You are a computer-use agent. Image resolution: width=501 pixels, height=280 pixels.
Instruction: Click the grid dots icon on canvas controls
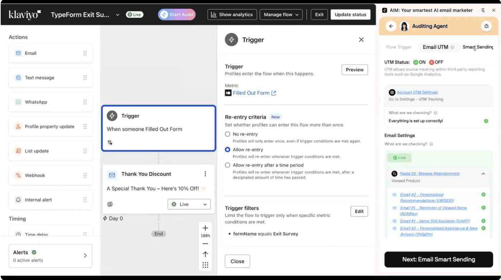click(205, 265)
